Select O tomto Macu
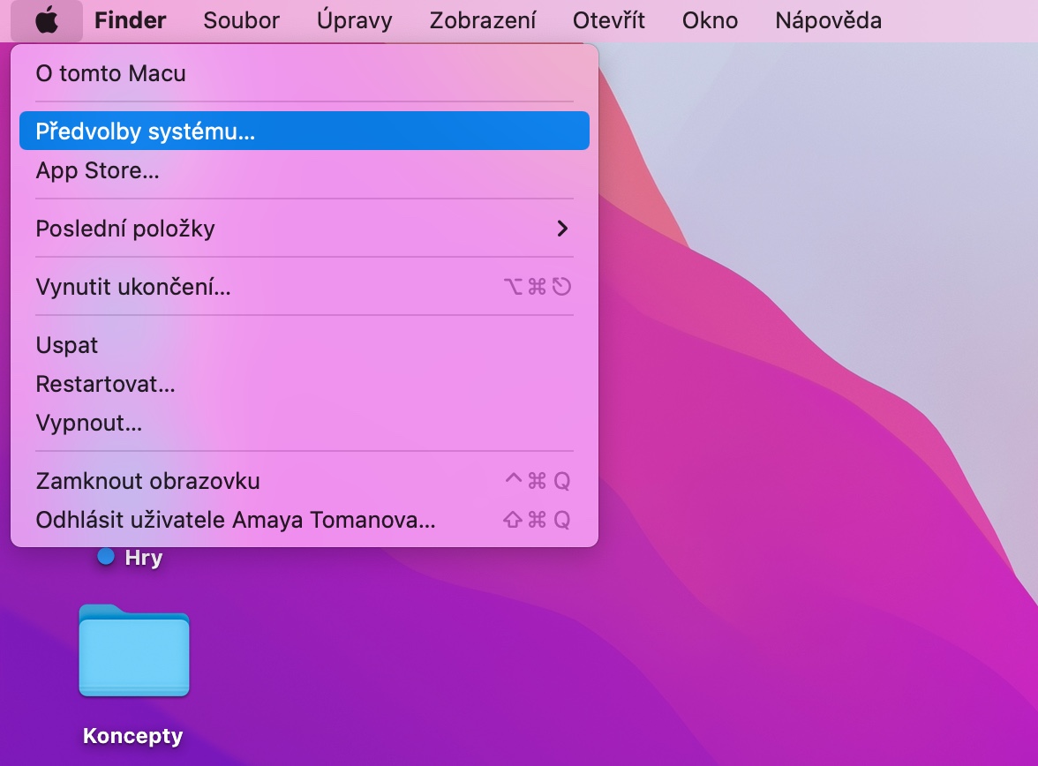The height and width of the screenshot is (766, 1038). (305, 73)
